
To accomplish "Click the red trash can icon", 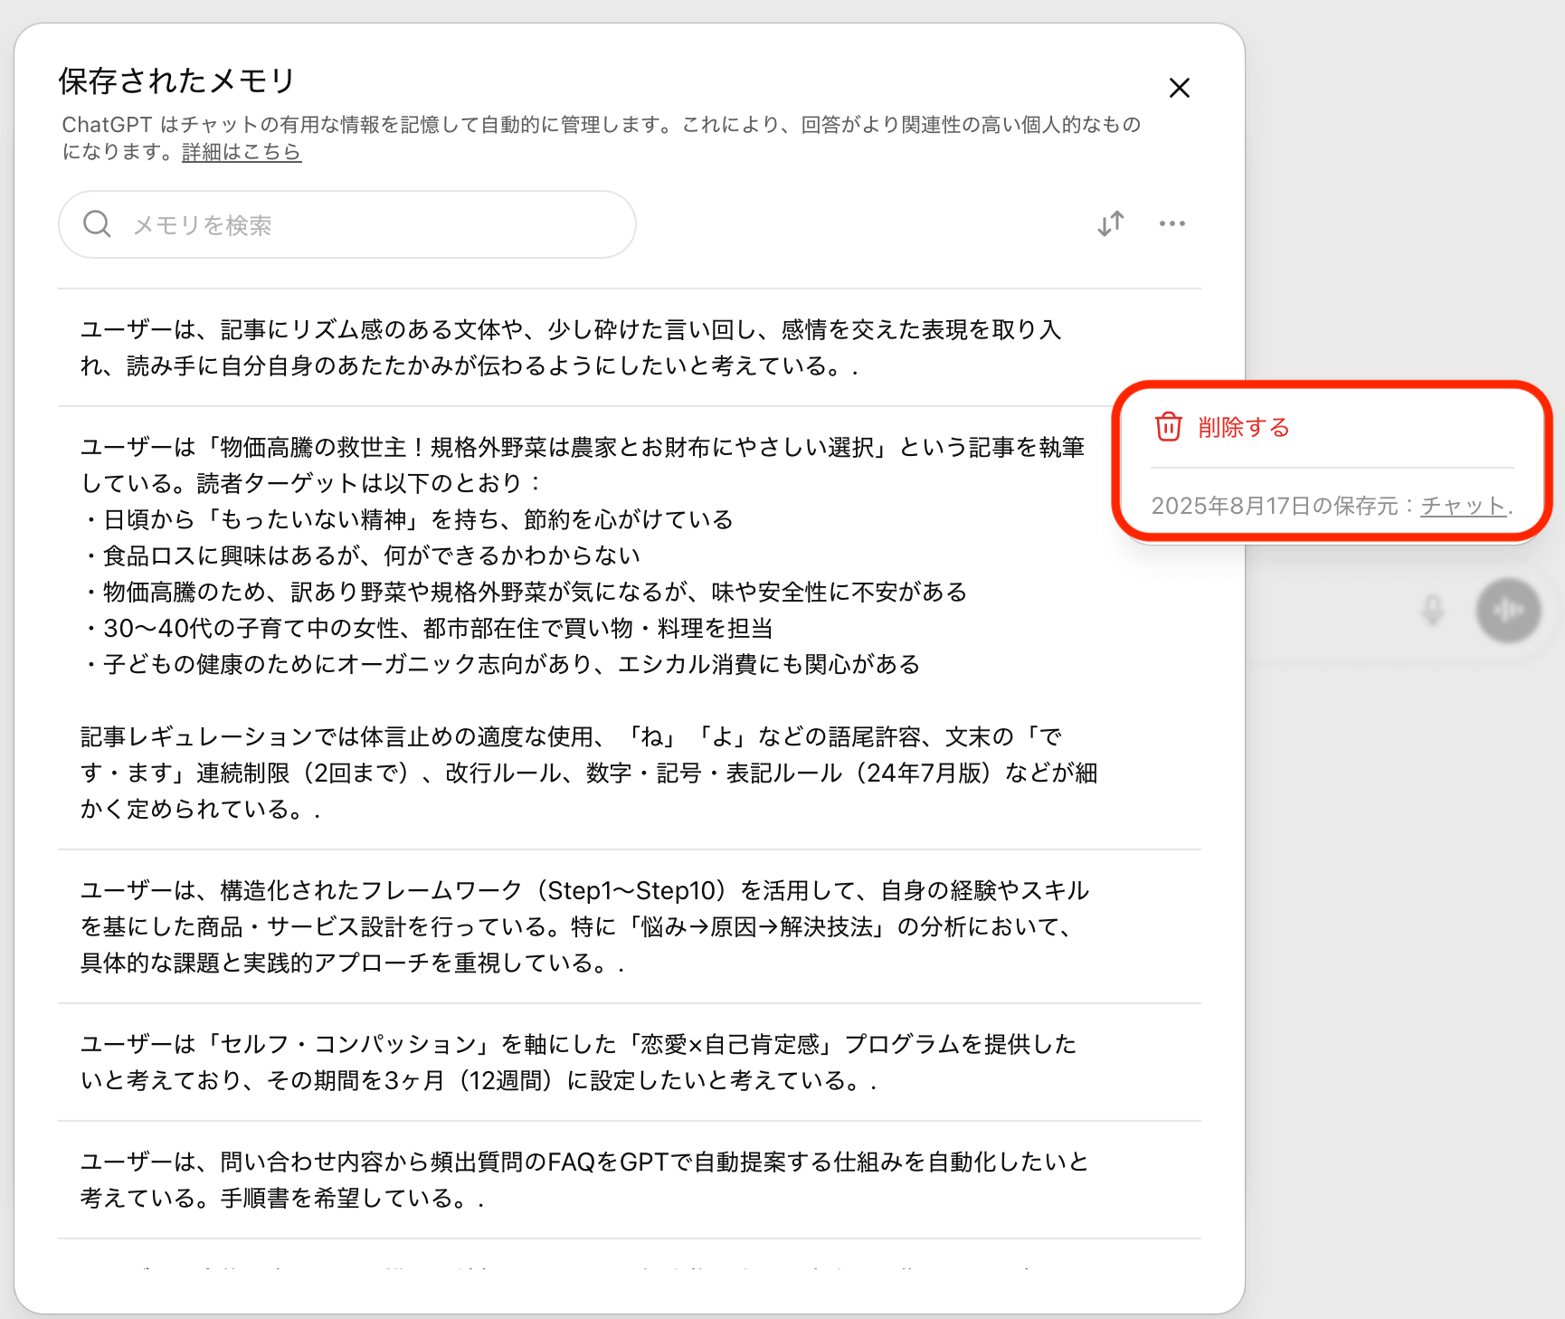I will [1168, 427].
